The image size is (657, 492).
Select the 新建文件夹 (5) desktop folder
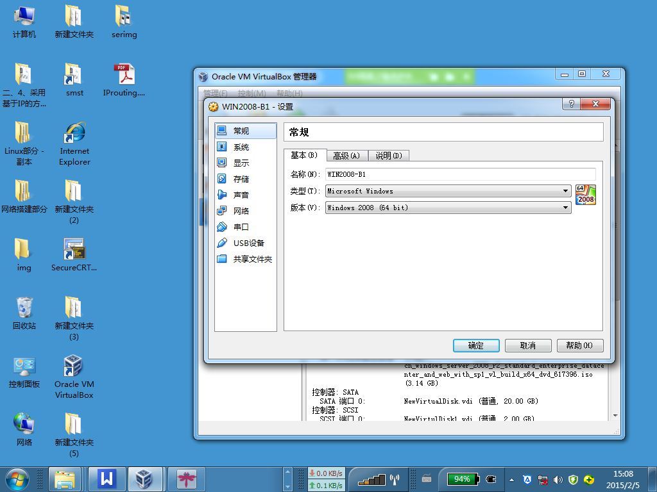pos(74,435)
